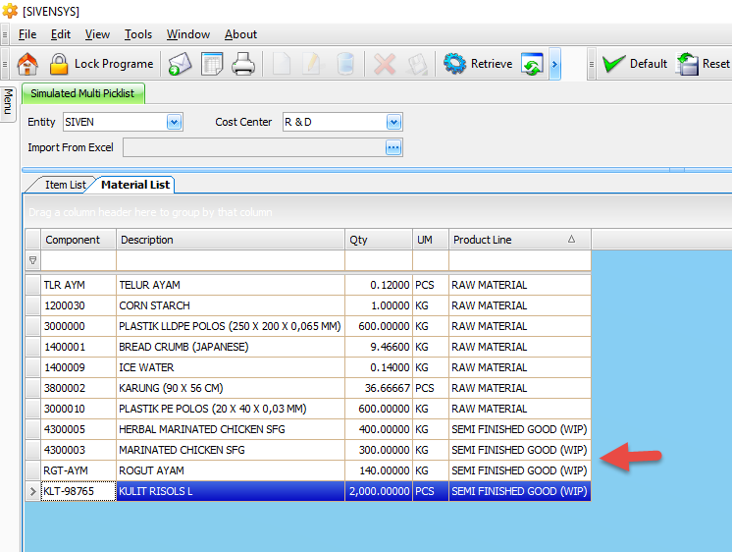732x552 pixels.
Task: Open the View menu
Action: [x=97, y=34]
